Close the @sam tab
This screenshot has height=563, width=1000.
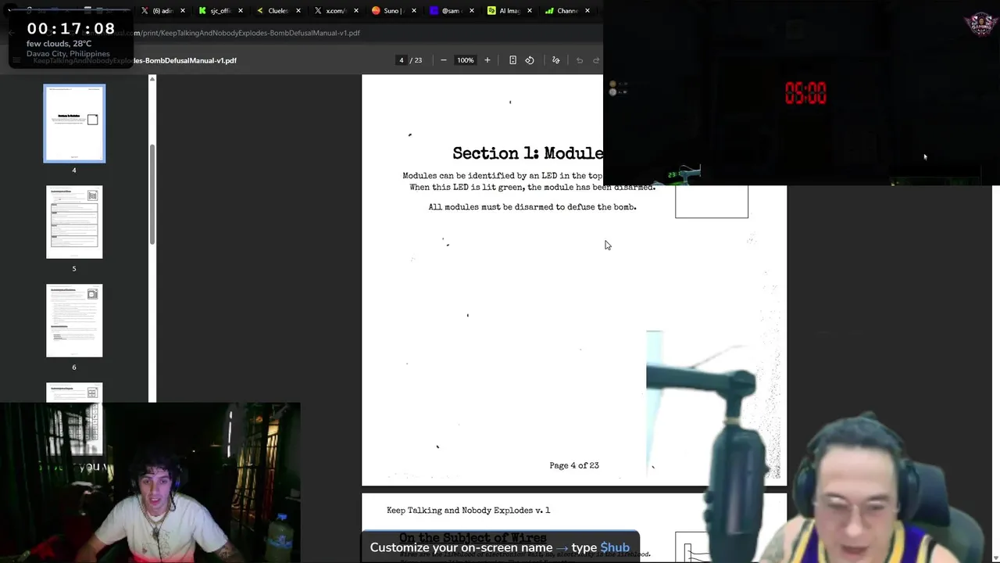[x=472, y=11]
